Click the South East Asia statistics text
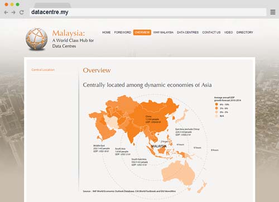The width and height of the screenshot is (279, 202). tap(139, 162)
